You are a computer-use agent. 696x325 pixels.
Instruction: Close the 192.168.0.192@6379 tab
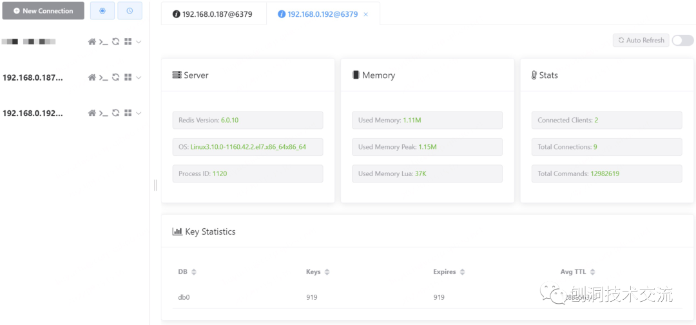(x=366, y=14)
